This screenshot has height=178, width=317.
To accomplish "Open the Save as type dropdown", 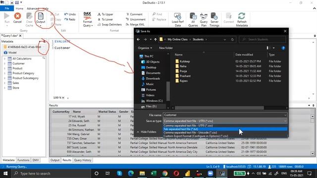I will pos(225,121).
